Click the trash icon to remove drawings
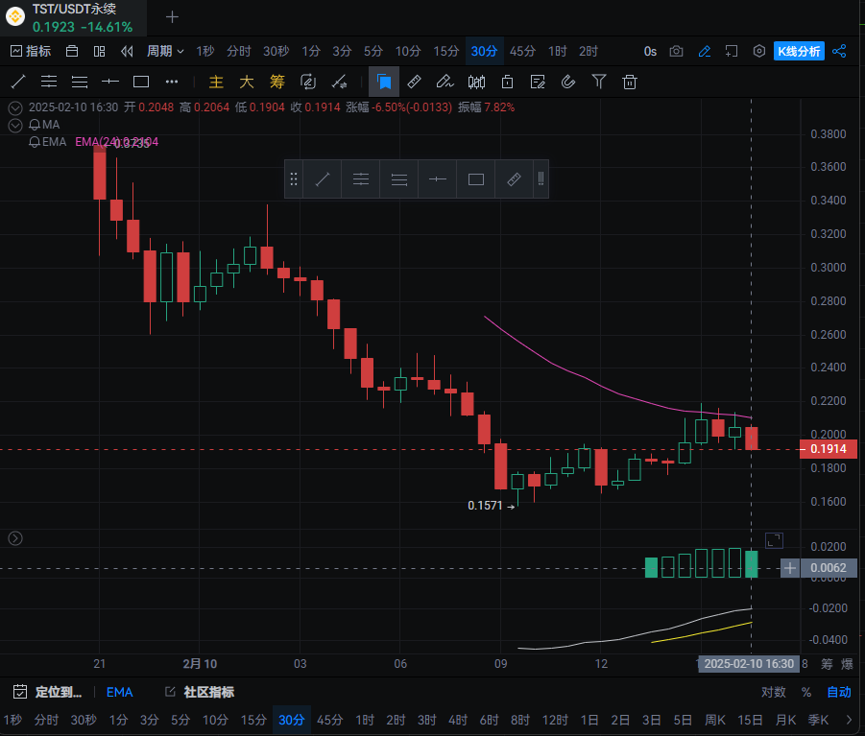The image size is (865, 736). click(630, 82)
